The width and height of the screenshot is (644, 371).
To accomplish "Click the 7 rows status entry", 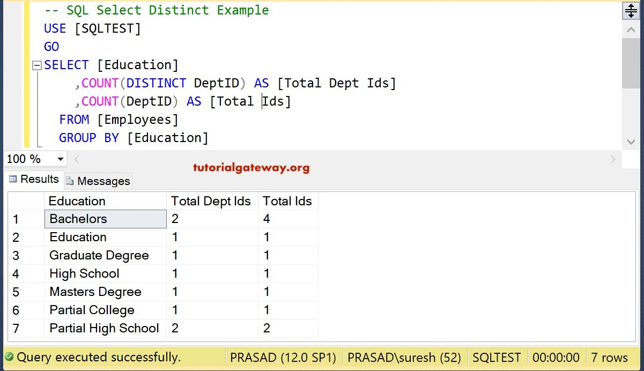I will click(610, 357).
